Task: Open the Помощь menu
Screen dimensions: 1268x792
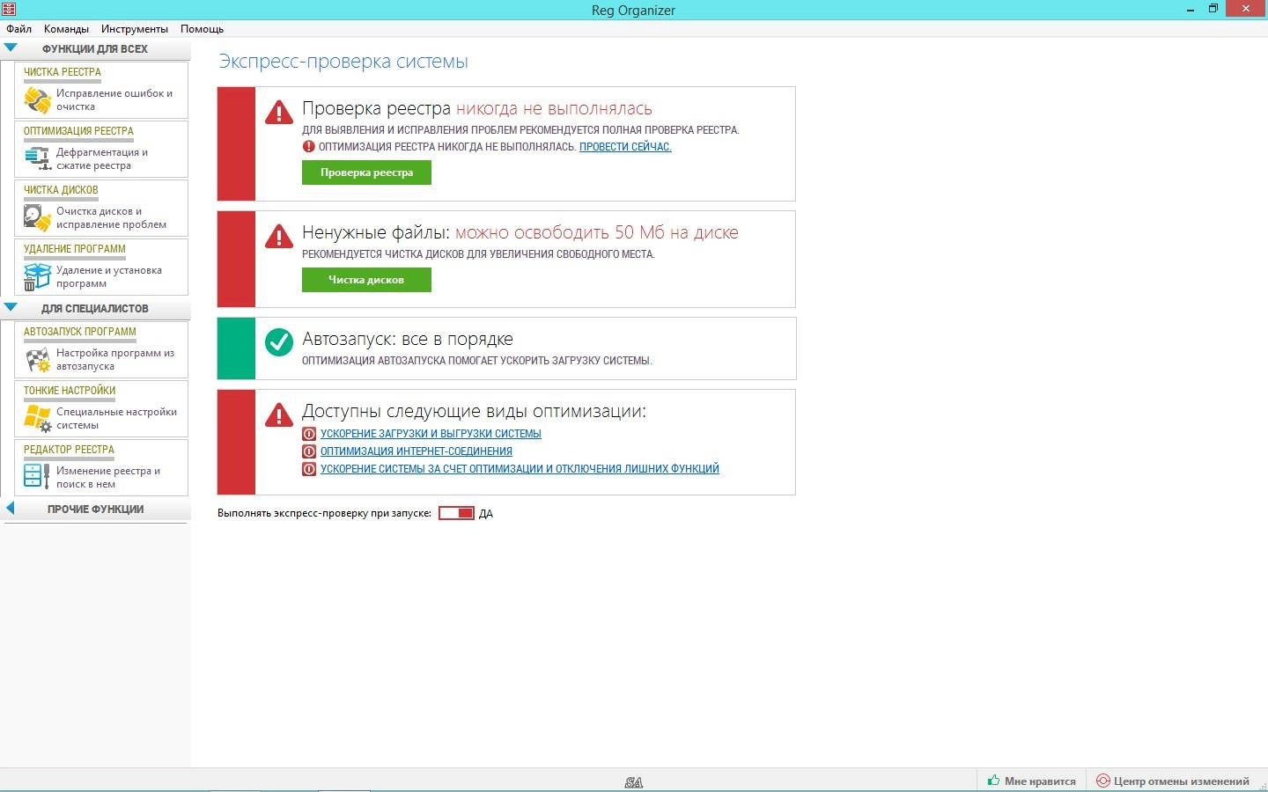Action: click(202, 29)
